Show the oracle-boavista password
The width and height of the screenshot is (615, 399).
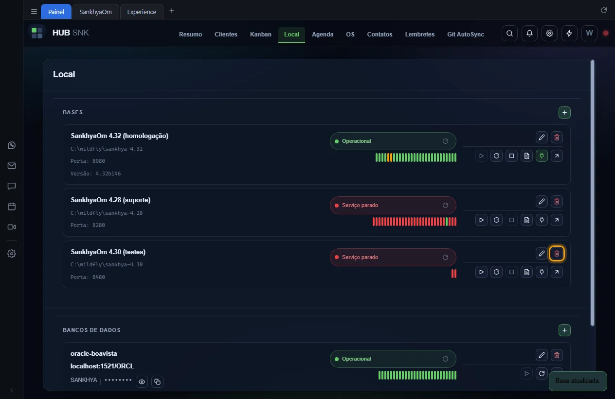[142, 382]
